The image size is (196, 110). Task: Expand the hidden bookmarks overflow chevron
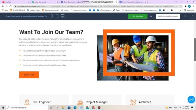click(x=181, y=10)
